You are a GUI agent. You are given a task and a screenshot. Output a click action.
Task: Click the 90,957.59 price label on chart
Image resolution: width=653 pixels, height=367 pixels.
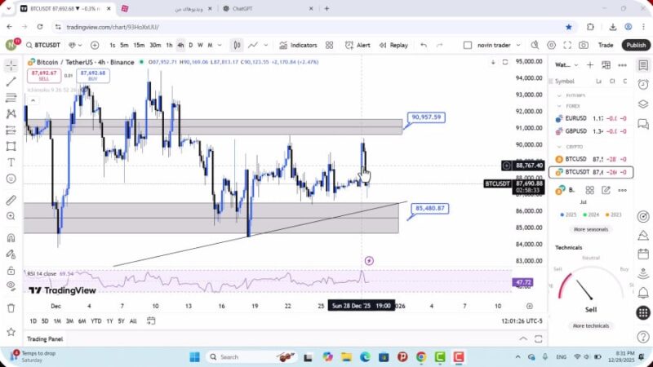tap(426, 117)
